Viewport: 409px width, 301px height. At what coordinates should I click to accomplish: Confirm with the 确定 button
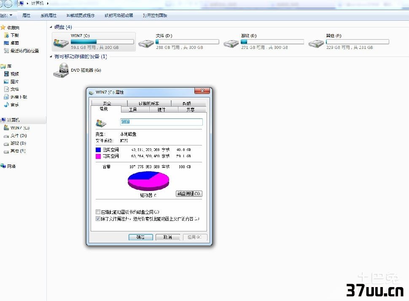click(140, 237)
